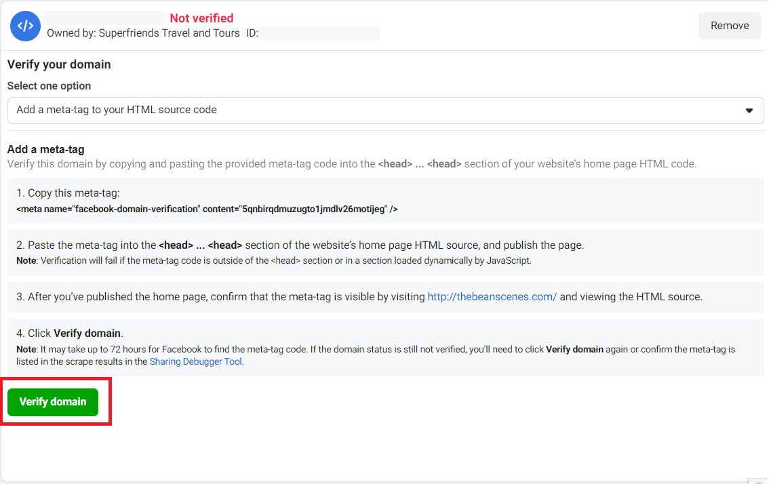Viewport: 771px width, 484px height.
Task: Click the Owned by Superfriends Travel text
Action: [x=143, y=33]
